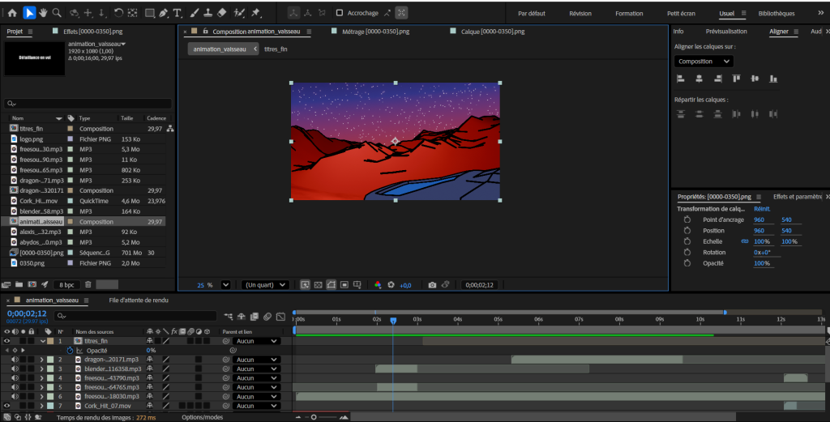The width and height of the screenshot is (830, 422).
Task: Open the Composition align target dropdown
Action: point(704,62)
